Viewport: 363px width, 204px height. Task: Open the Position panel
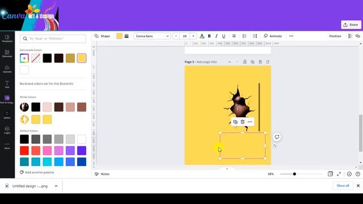[335, 36]
